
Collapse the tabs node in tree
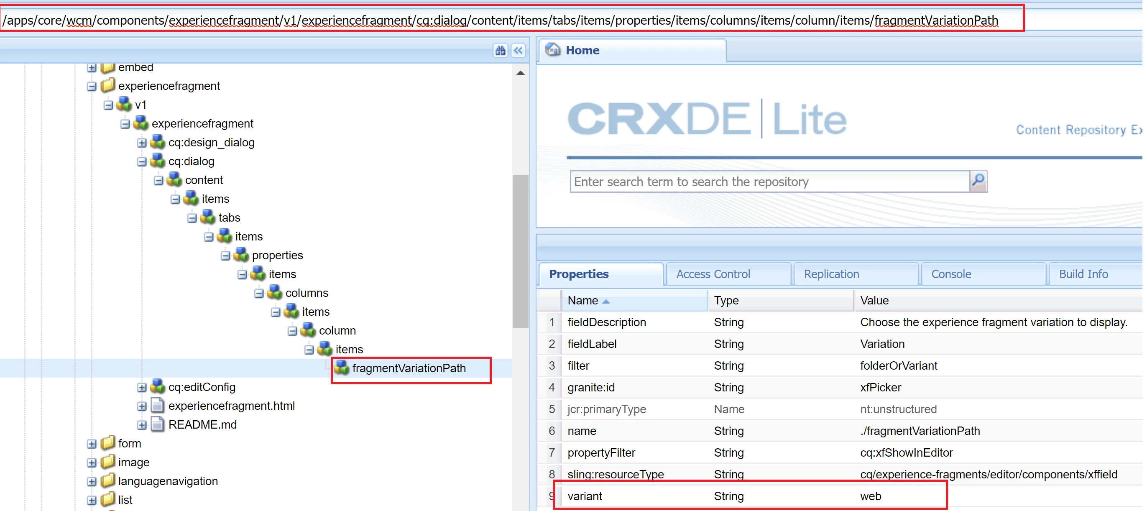tap(192, 218)
